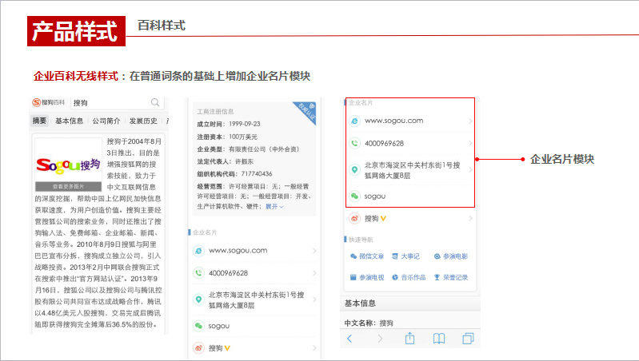639x361 pixels.
Task: Open www.sogou.com in the screen with 快速导航
Action: [393, 121]
